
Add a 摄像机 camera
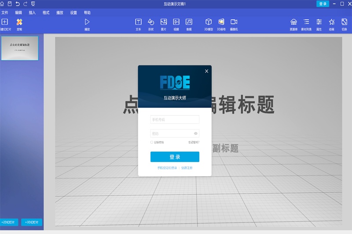234,25
